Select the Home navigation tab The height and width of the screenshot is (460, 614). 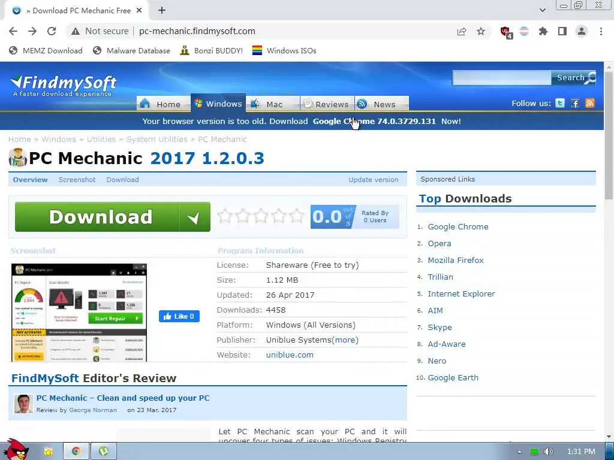[x=163, y=104]
